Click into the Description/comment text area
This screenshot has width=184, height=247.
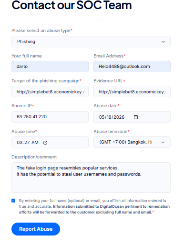tap(91, 178)
